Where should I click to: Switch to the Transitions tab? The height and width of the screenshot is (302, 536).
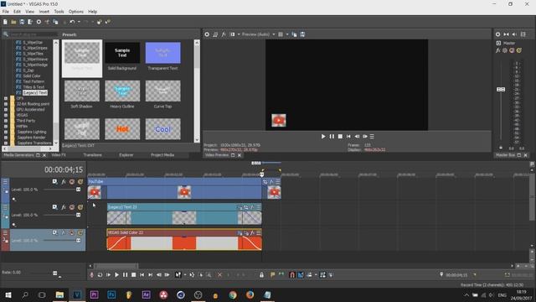coord(93,155)
